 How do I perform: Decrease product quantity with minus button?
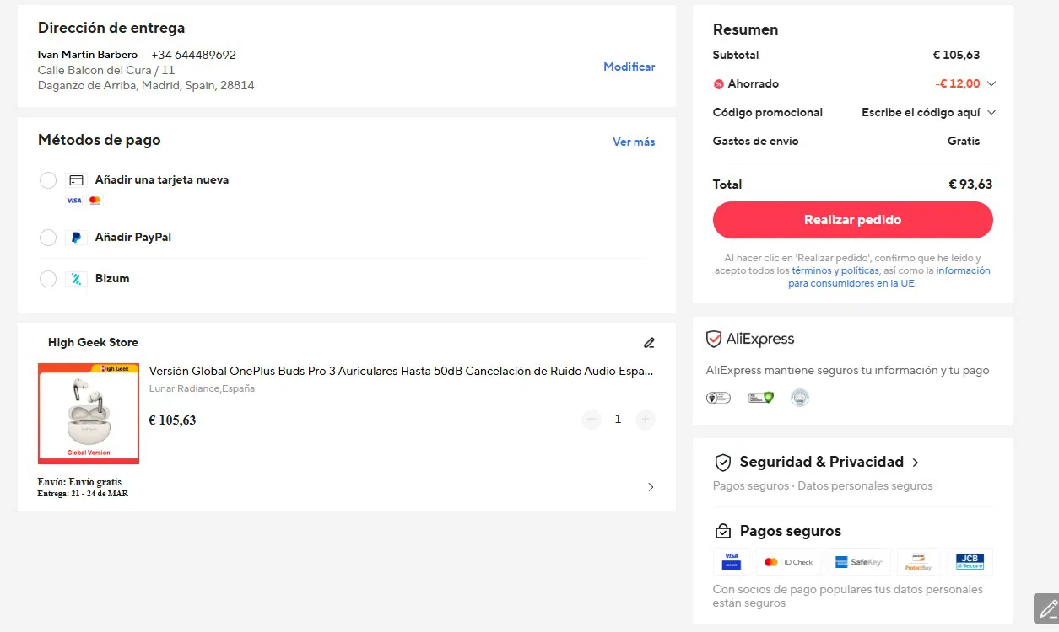(x=592, y=420)
